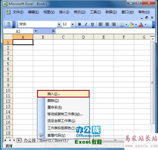158x150 pixels.
Task: Click the Name Box showing A1
Action: click(x=18, y=31)
